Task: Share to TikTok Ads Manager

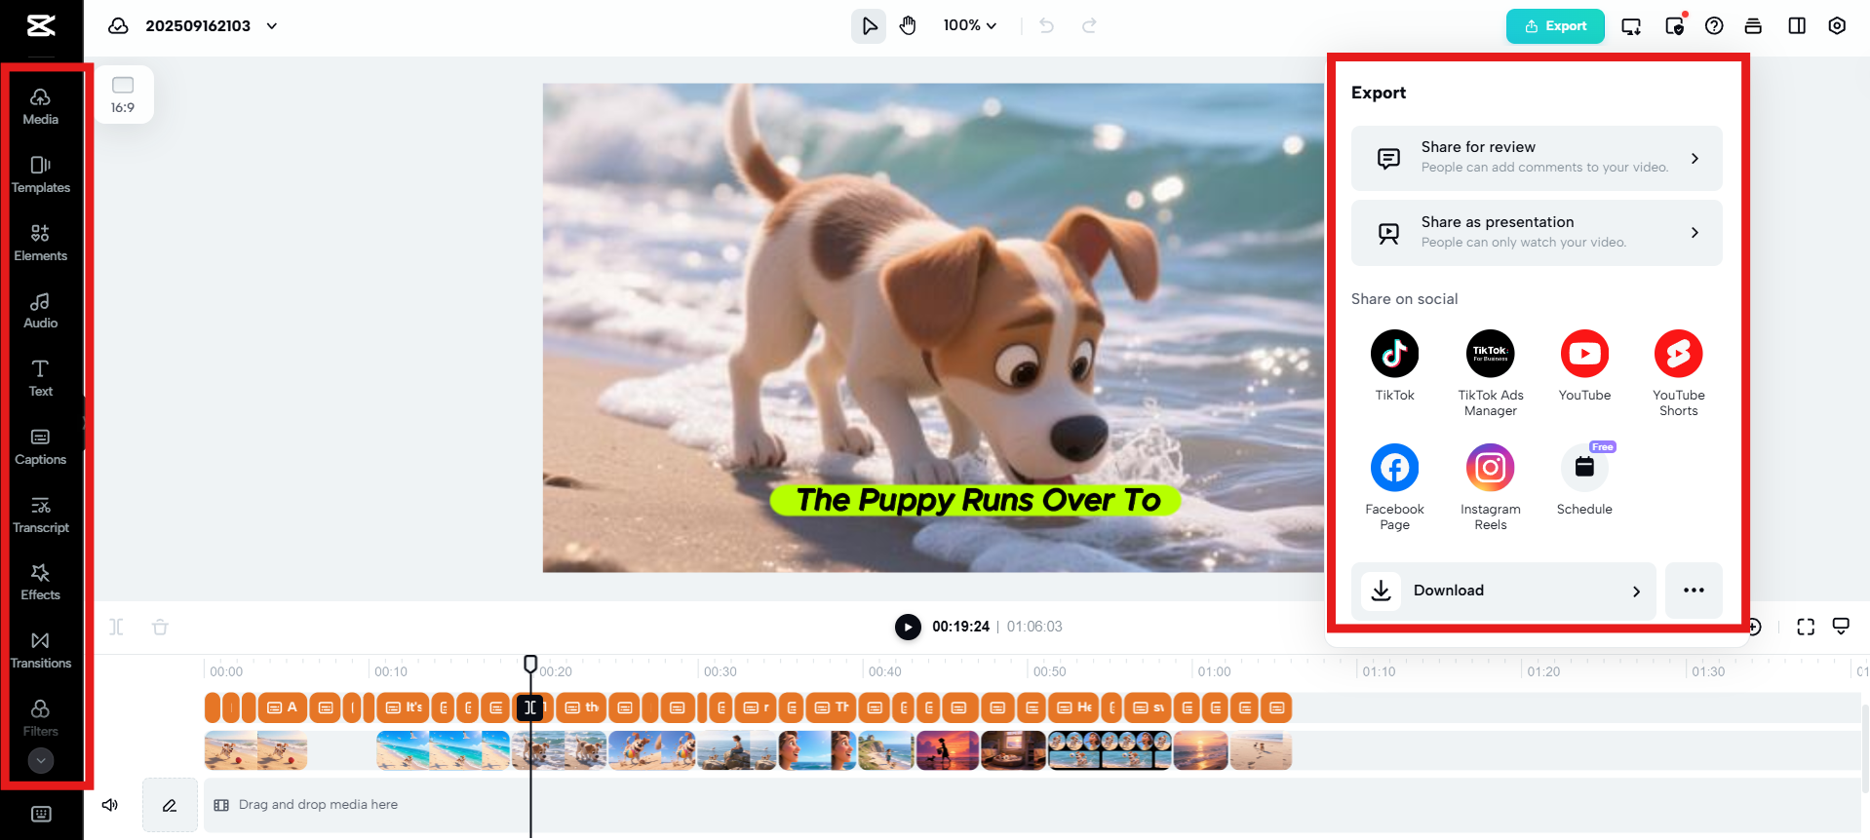Action: pos(1491,373)
